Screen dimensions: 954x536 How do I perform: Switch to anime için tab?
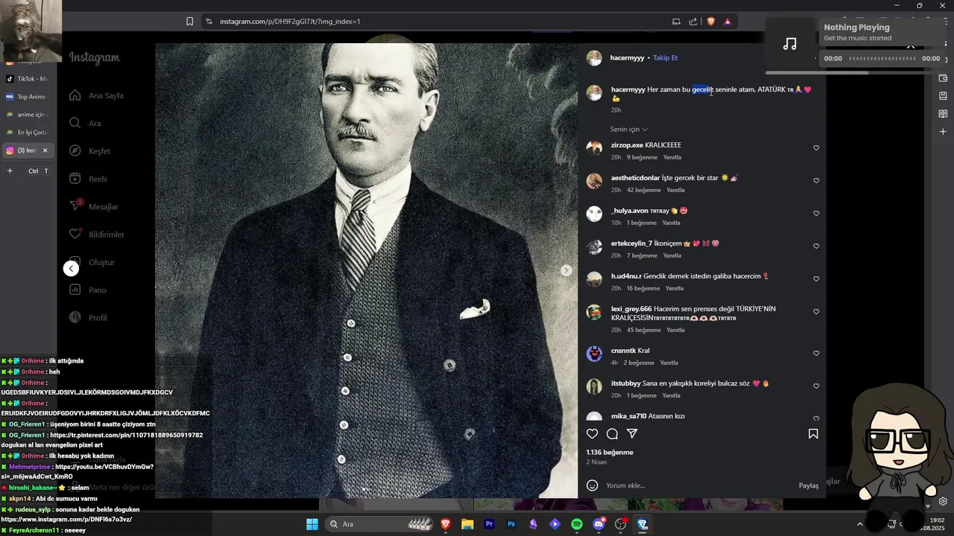28,115
